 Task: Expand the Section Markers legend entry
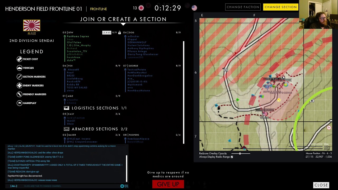click(x=31, y=77)
